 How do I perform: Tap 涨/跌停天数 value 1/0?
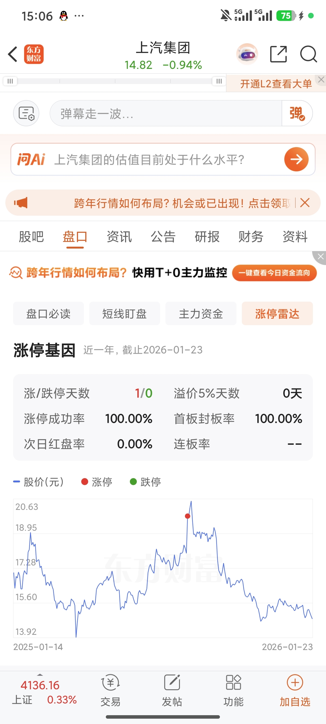click(x=144, y=393)
